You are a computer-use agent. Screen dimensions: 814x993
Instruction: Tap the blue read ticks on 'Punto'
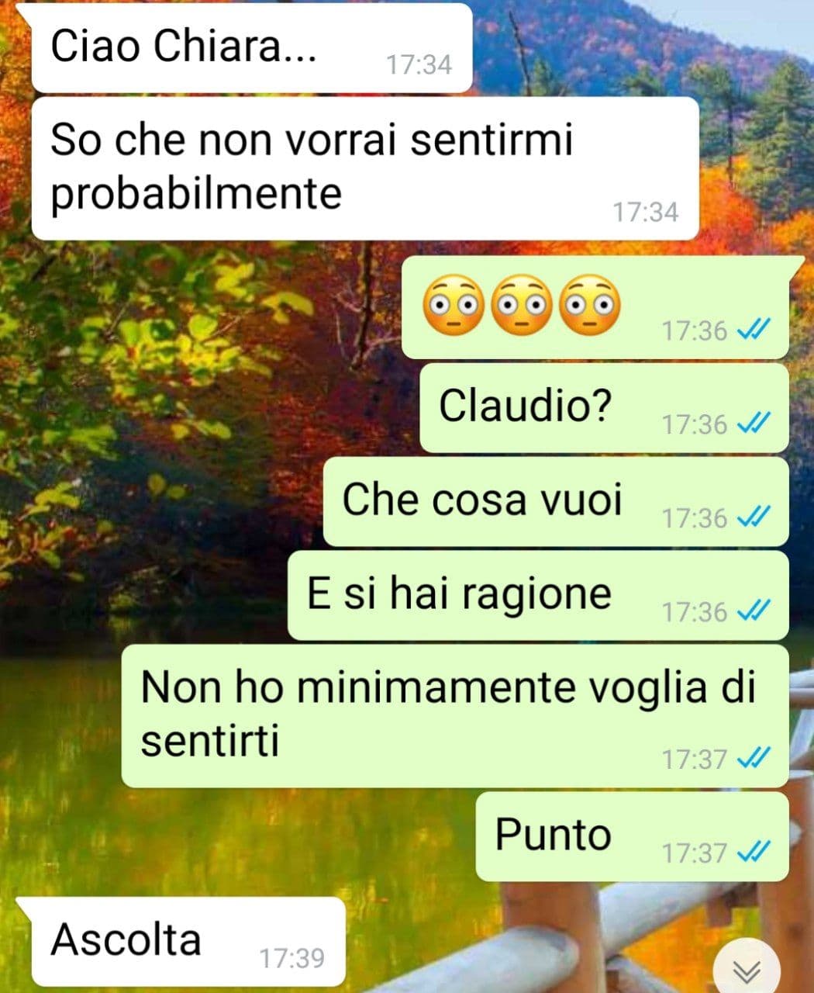(753, 853)
